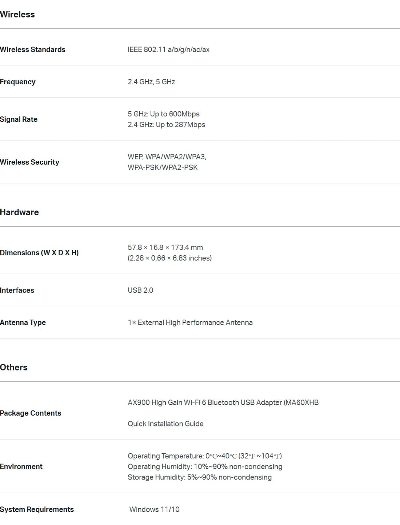Click the 2.4 GHz: Up to 287Mbps text
The width and height of the screenshot is (400, 525).
coord(167,125)
